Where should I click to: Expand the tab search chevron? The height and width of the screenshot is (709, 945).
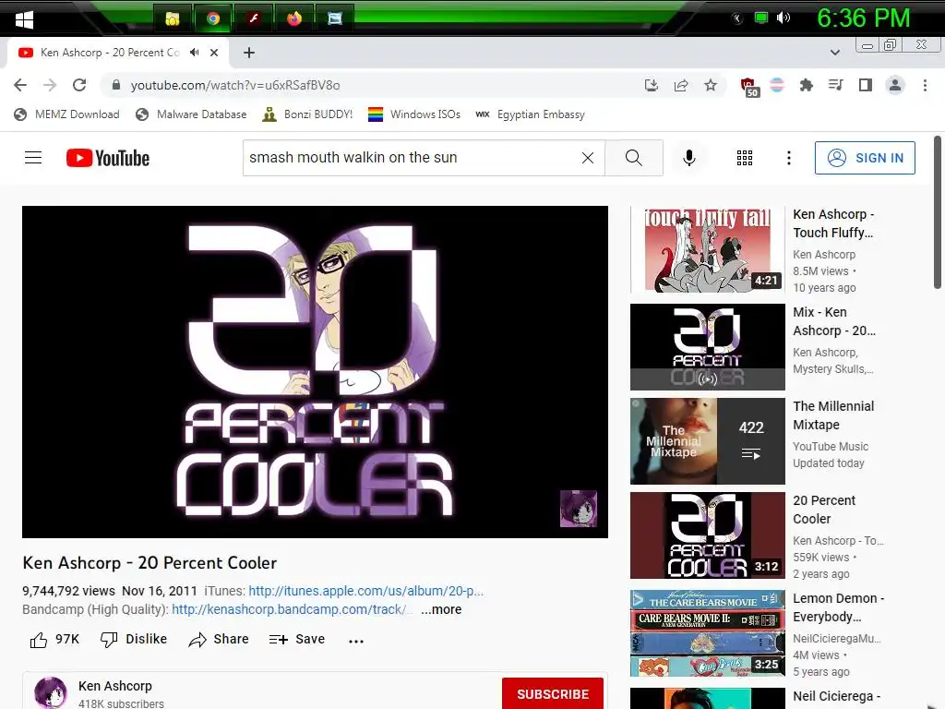[835, 53]
